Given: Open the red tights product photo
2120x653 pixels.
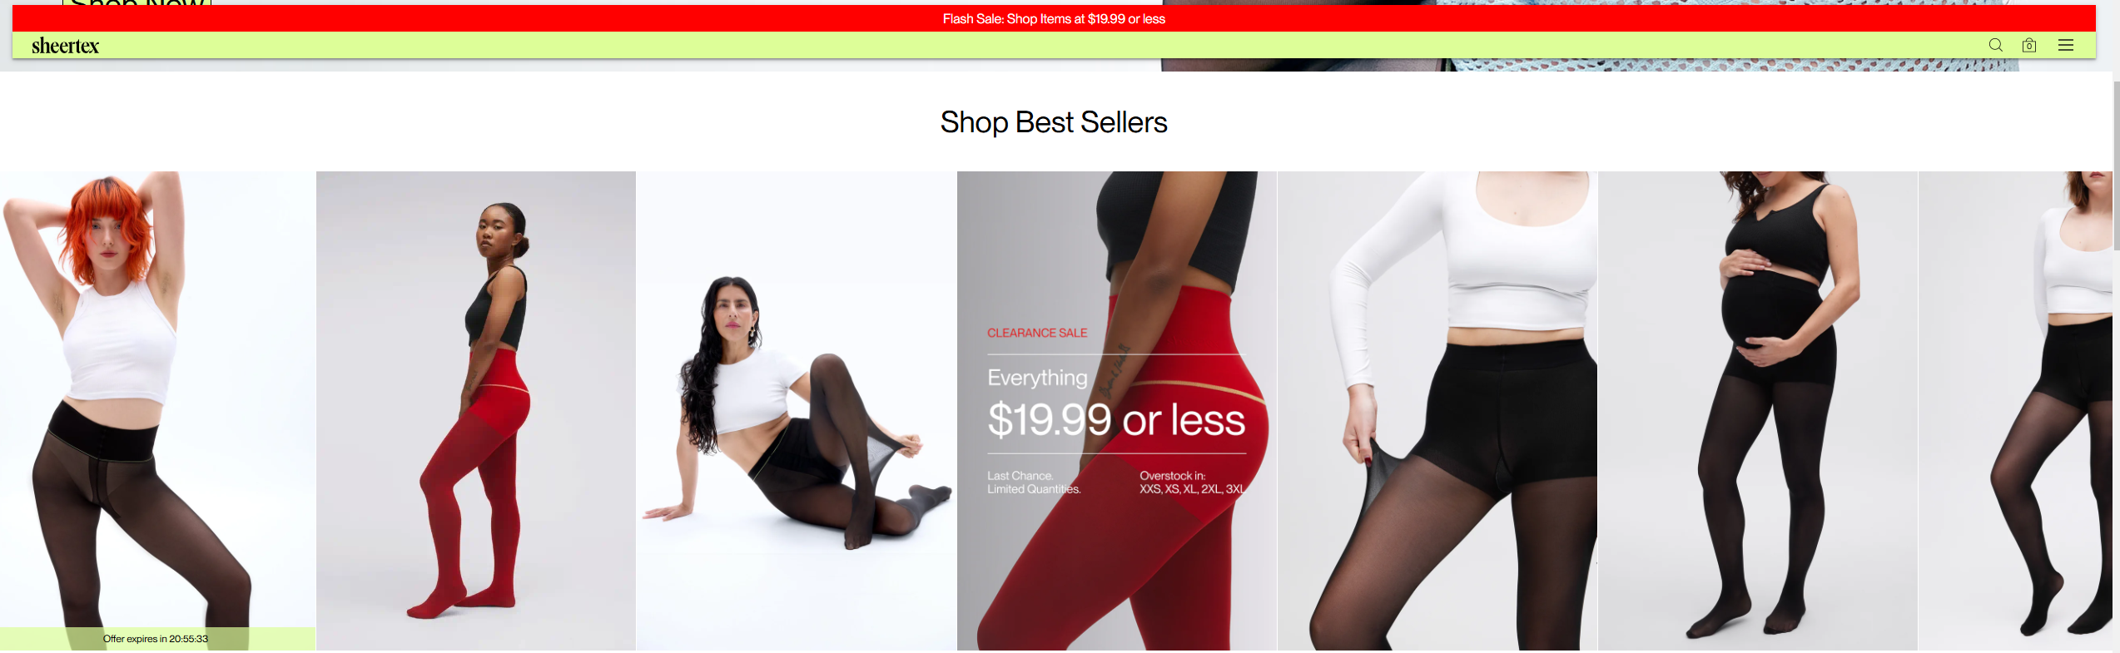Looking at the screenshot, I should [x=476, y=411].
